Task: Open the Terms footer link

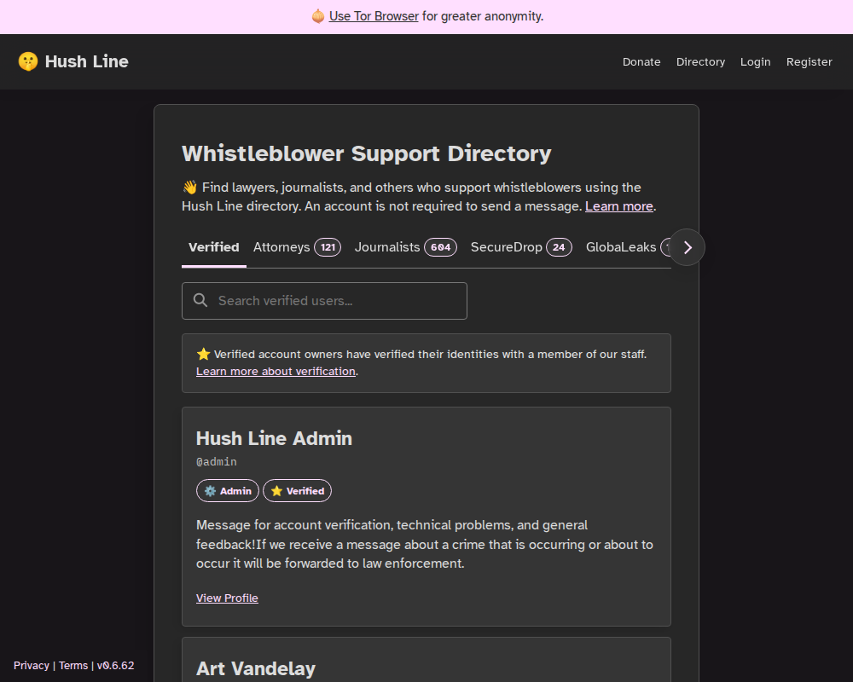Action: (73, 666)
